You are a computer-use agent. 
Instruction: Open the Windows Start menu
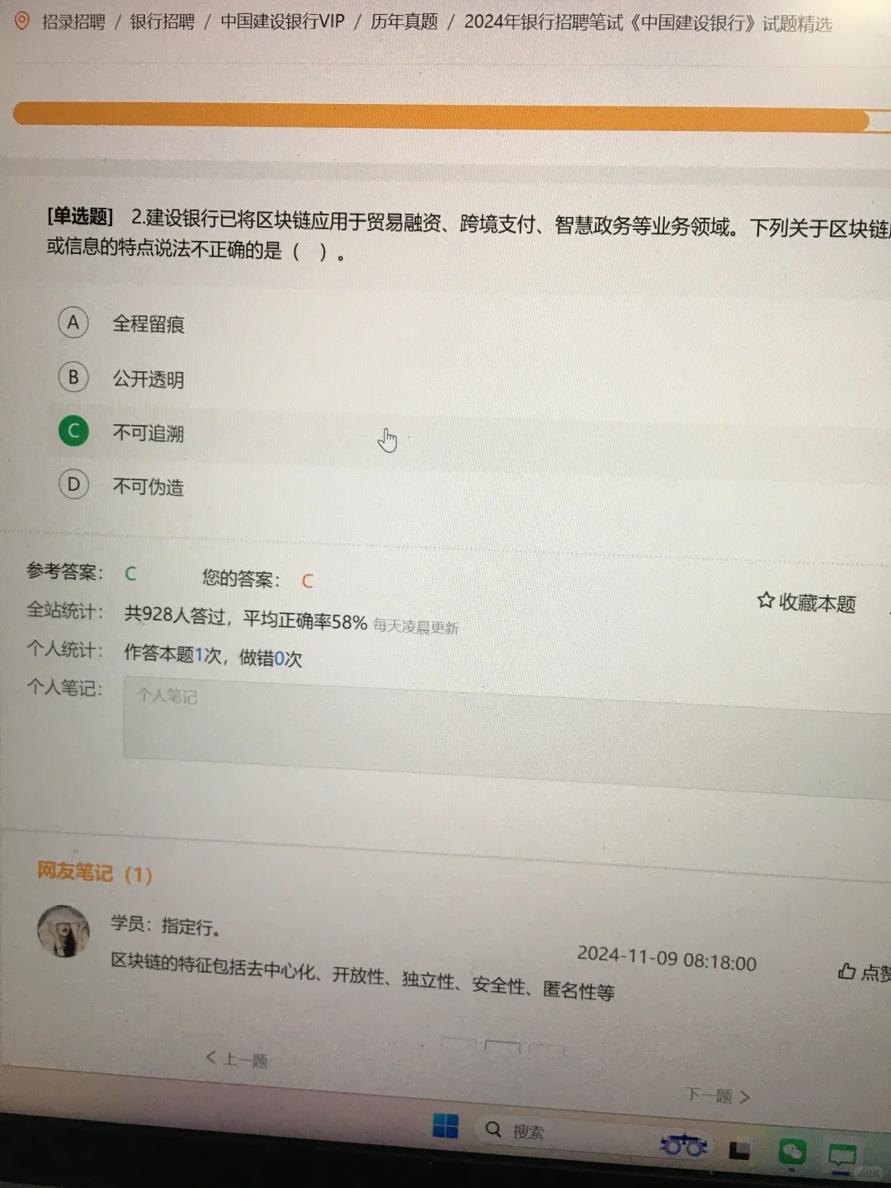coord(445,1126)
